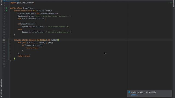Click 'Scanner inputNum' variable declaration
175x98 pixels.
(26, 13)
